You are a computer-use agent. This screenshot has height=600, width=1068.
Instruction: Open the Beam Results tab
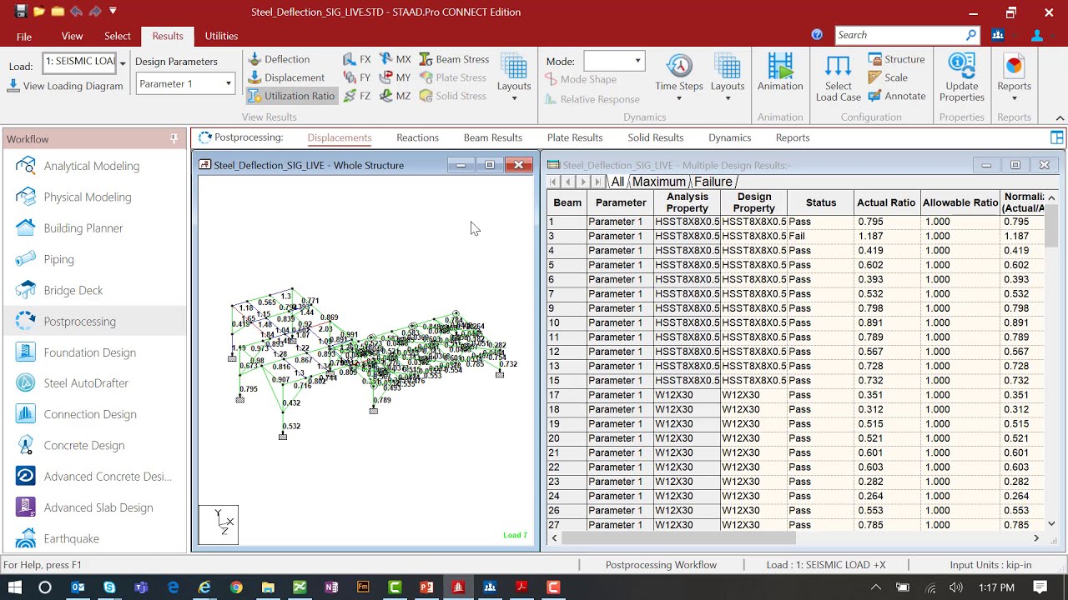[493, 137]
